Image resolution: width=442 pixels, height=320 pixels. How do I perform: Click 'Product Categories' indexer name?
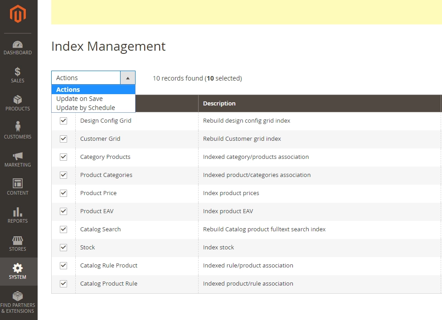pos(106,175)
